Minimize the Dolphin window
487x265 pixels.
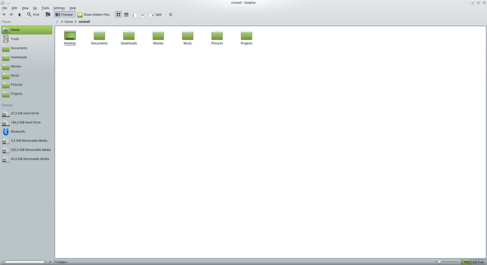coord(473,3)
